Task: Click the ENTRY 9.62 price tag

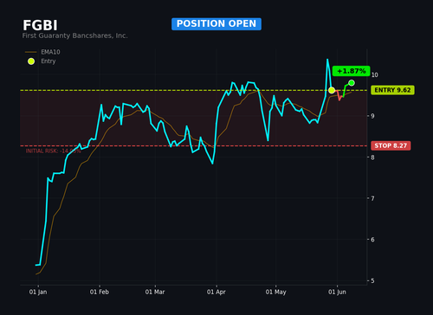Action: pos(392,90)
